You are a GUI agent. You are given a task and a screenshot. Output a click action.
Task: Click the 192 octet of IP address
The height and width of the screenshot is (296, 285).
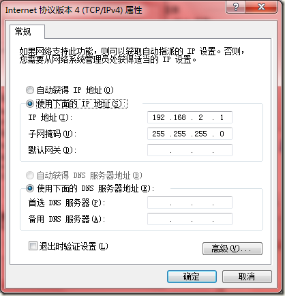click(159, 117)
